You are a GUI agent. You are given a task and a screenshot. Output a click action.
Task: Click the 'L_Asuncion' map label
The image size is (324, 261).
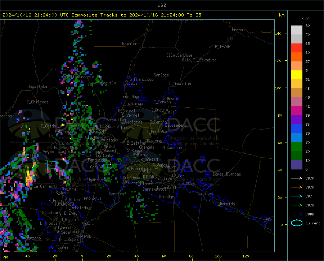[180, 84]
